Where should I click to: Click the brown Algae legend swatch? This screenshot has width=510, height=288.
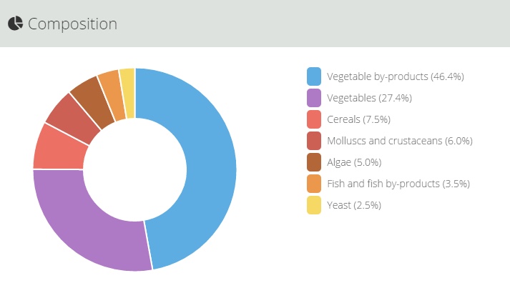point(314,162)
